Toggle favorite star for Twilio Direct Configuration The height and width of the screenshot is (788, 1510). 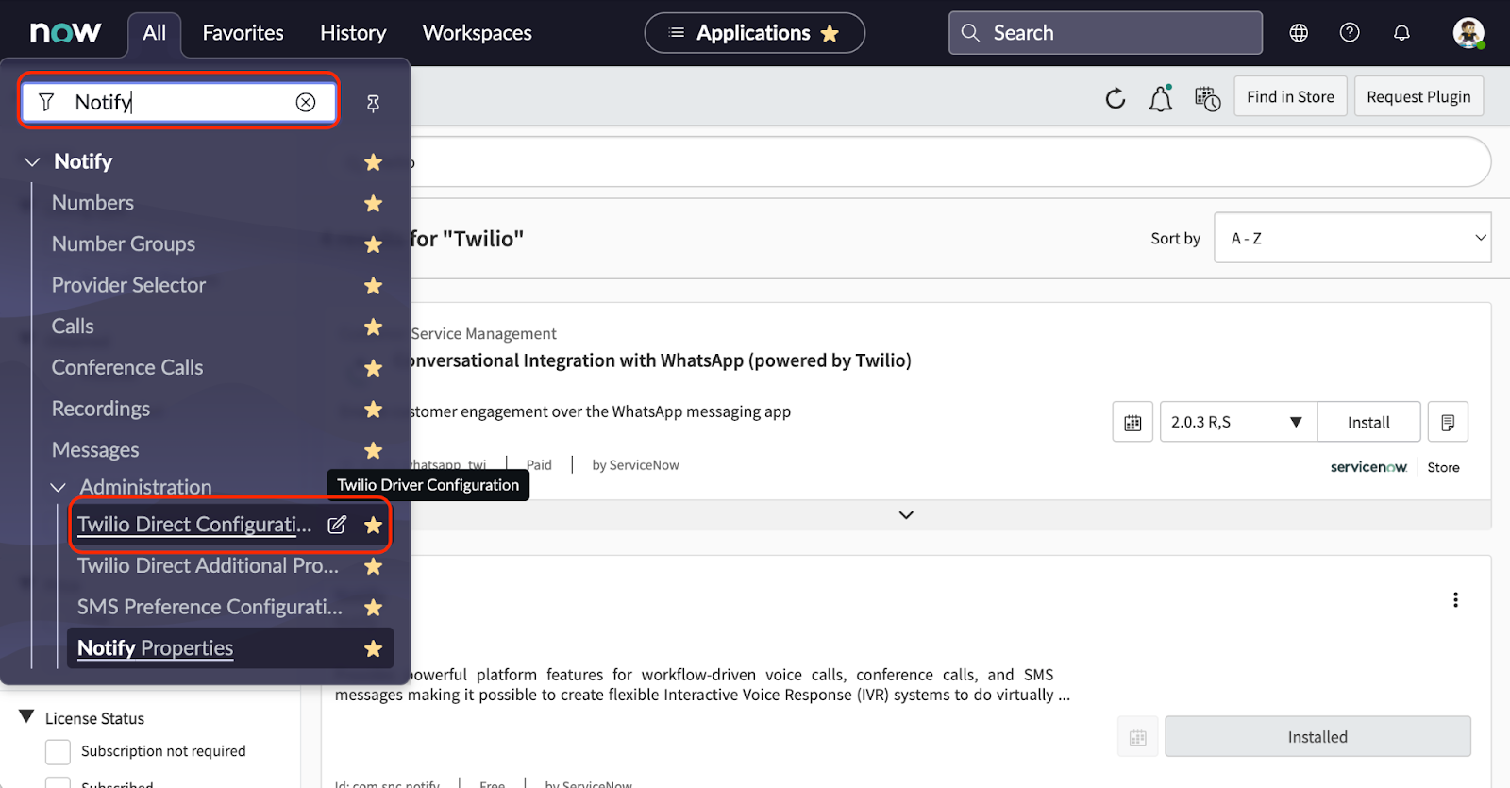point(373,525)
